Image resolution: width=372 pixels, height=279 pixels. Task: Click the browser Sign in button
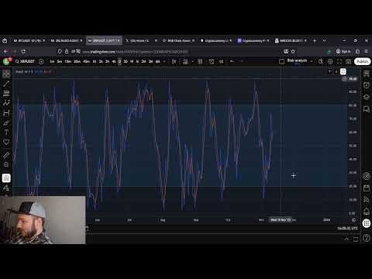click(x=343, y=51)
